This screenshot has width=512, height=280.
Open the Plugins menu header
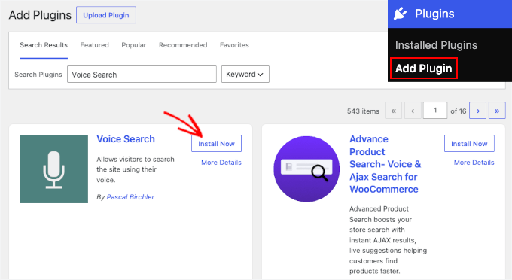click(x=450, y=14)
